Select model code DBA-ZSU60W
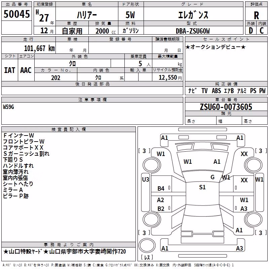269x269 pixels. pos(193,31)
